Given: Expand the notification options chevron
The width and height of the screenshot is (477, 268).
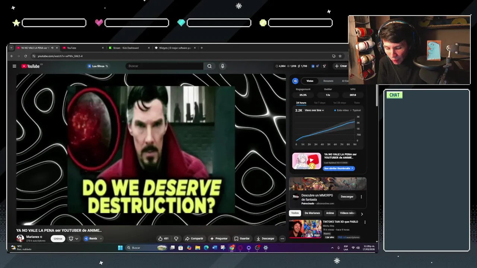Looking at the screenshot, I should click(x=77, y=239).
